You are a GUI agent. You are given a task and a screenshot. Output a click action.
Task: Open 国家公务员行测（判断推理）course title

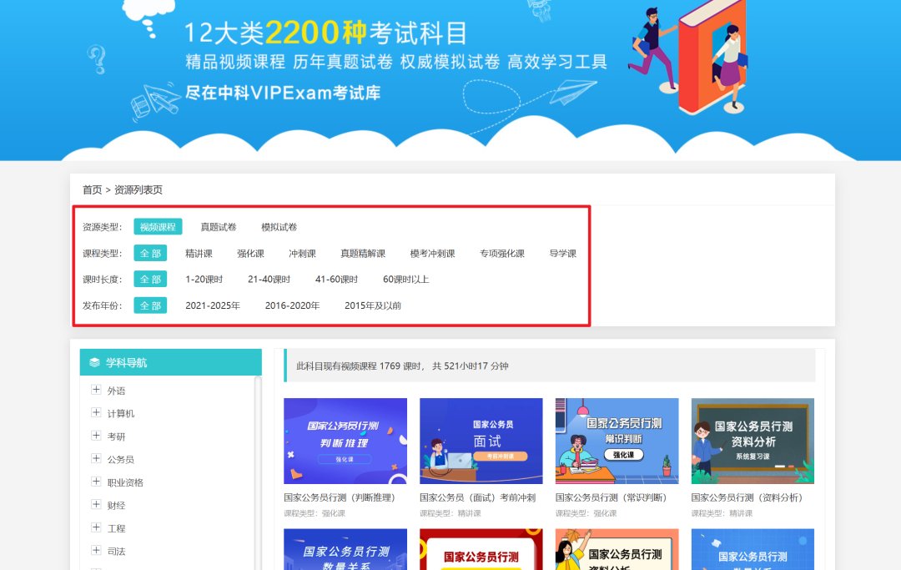pyautogui.click(x=341, y=497)
